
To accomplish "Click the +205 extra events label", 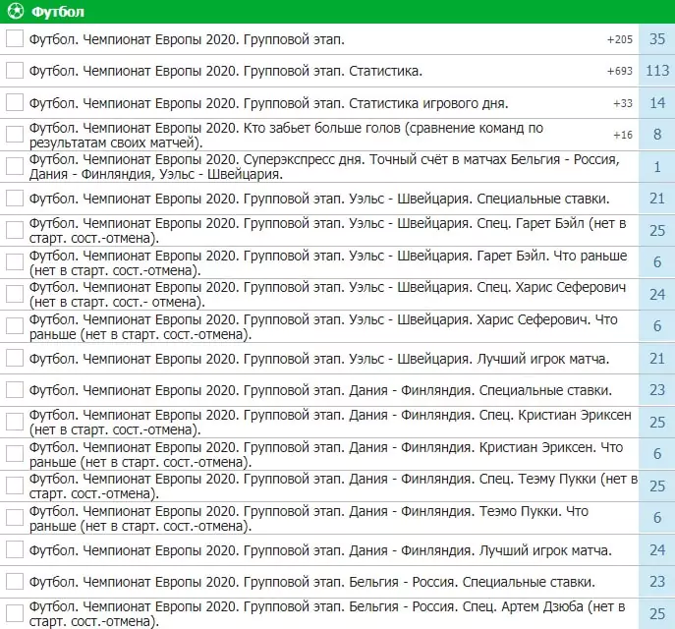I will pos(620,39).
